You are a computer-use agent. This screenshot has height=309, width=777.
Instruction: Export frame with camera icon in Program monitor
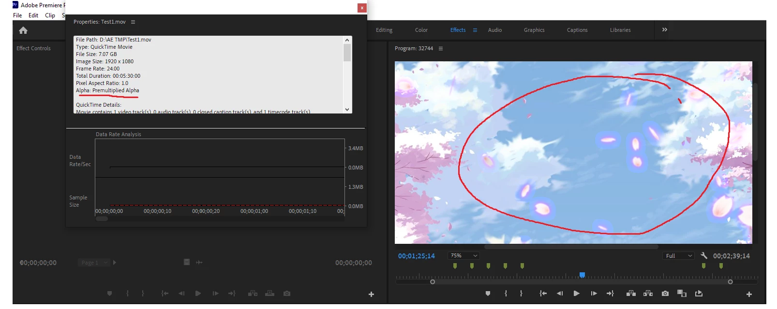[665, 294]
